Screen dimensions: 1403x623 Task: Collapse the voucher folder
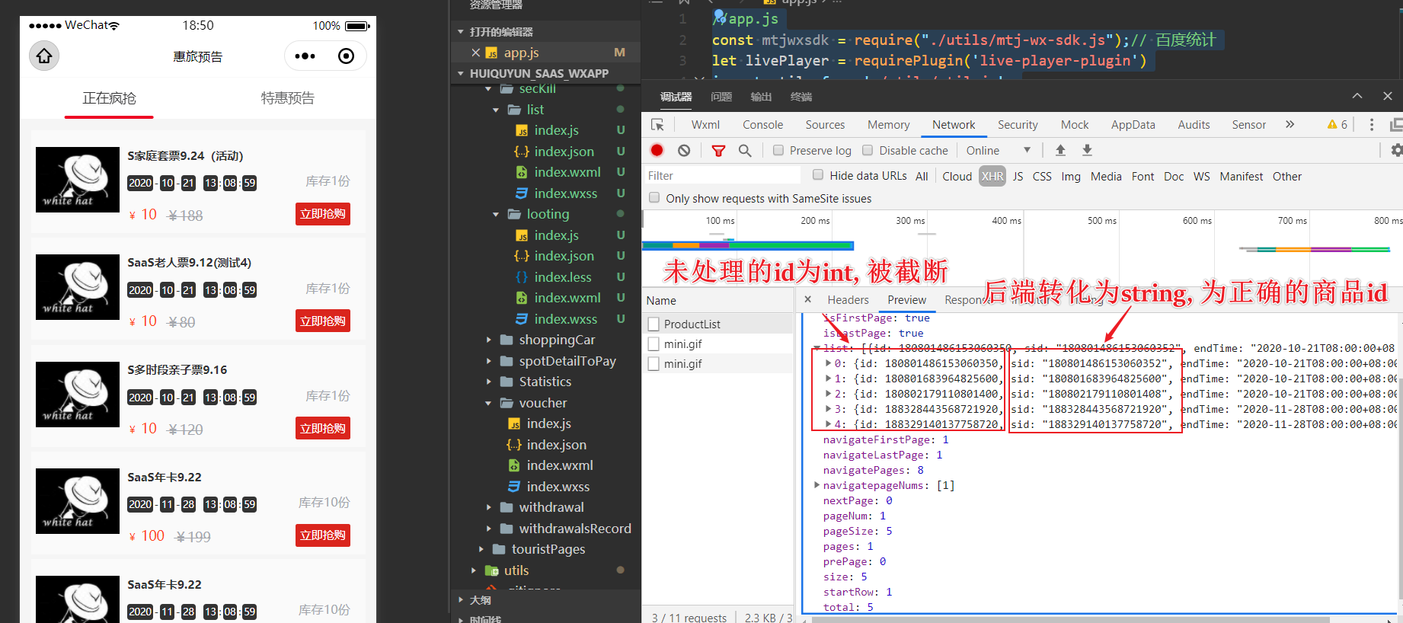click(x=488, y=403)
